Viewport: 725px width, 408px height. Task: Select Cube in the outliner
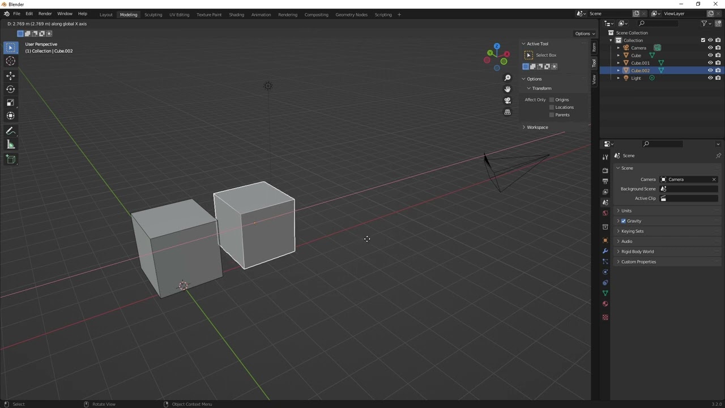pos(636,56)
